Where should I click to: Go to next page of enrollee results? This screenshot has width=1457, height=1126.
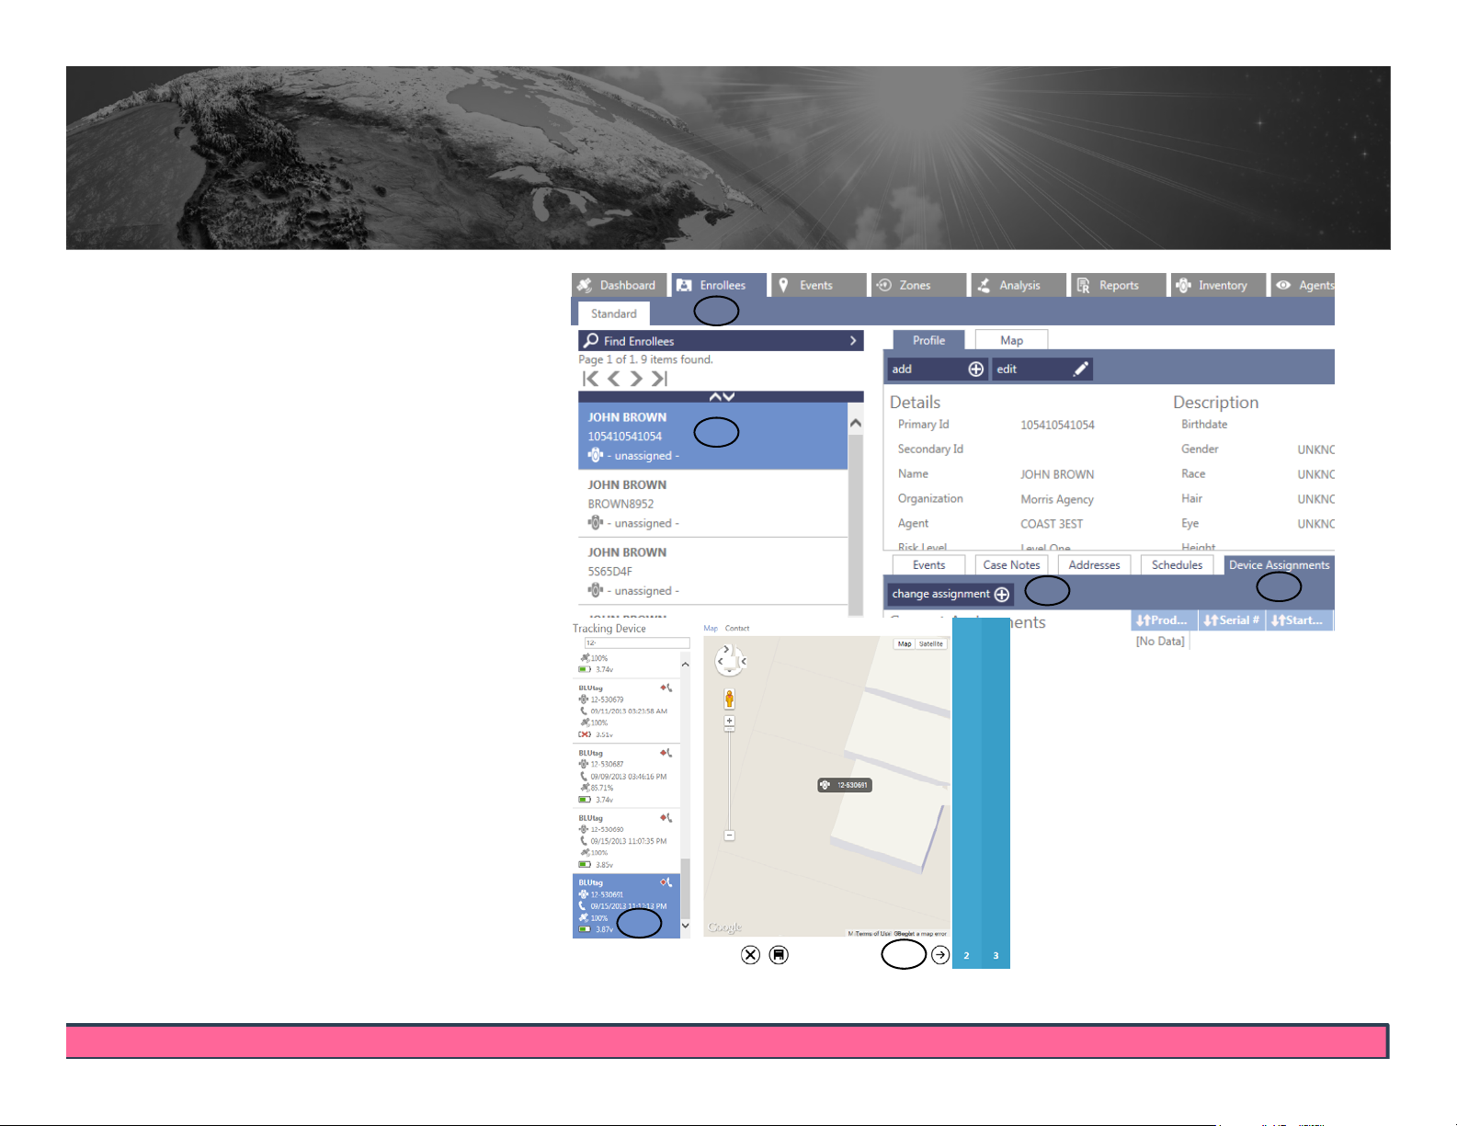[x=635, y=379]
